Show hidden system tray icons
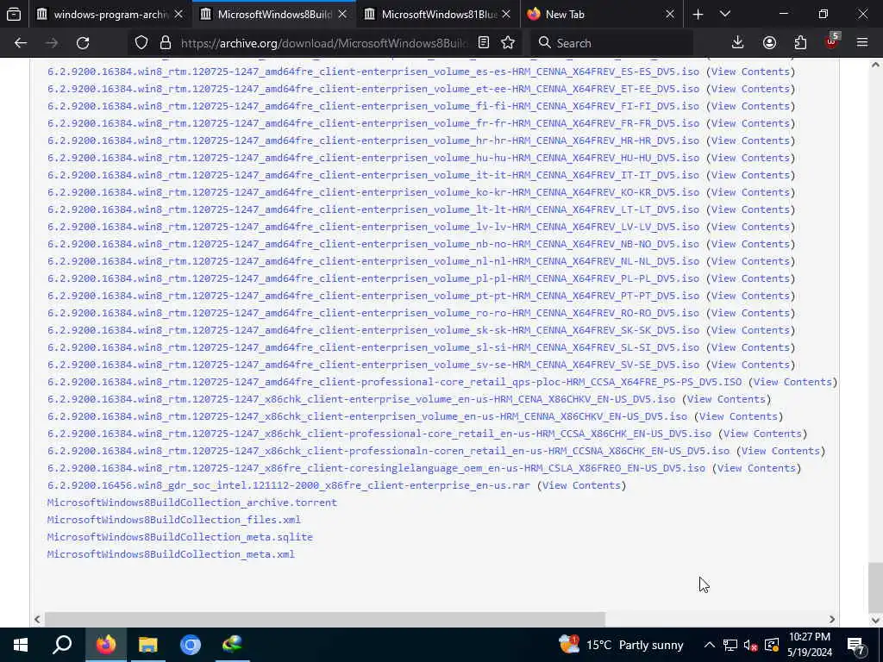The width and height of the screenshot is (883, 662). click(710, 645)
